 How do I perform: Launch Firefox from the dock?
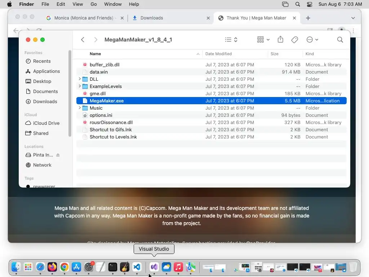52,267
